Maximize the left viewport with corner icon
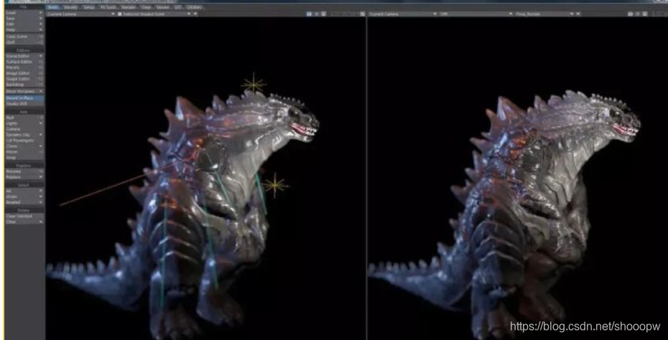The width and height of the screenshot is (668, 340). 362,14
